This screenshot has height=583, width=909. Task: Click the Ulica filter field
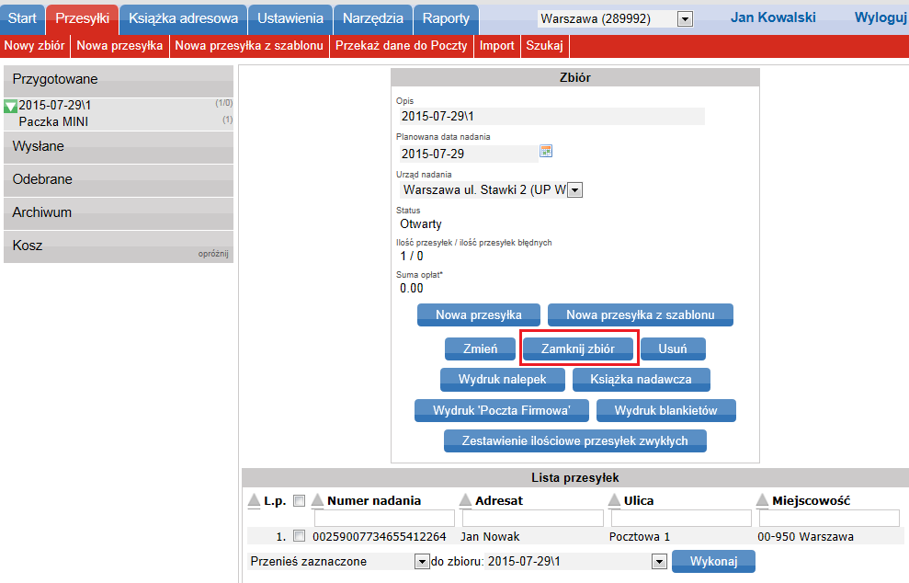[x=681, y=518]
